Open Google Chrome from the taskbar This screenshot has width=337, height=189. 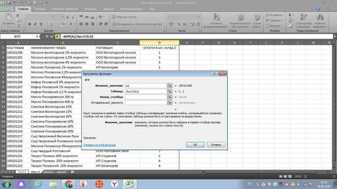click(69, 184)
